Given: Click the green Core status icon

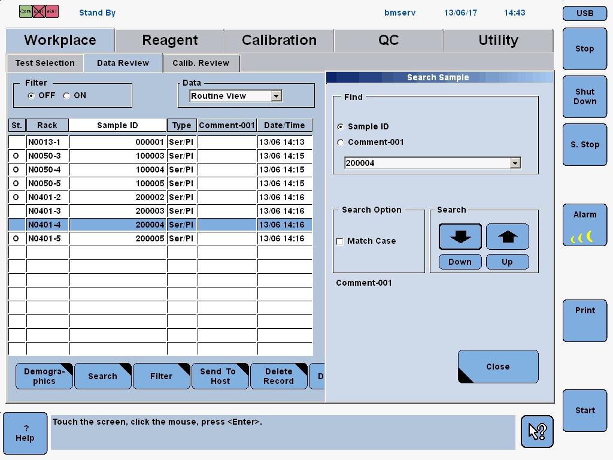Looking at the screenshot, I should [25, 11].
